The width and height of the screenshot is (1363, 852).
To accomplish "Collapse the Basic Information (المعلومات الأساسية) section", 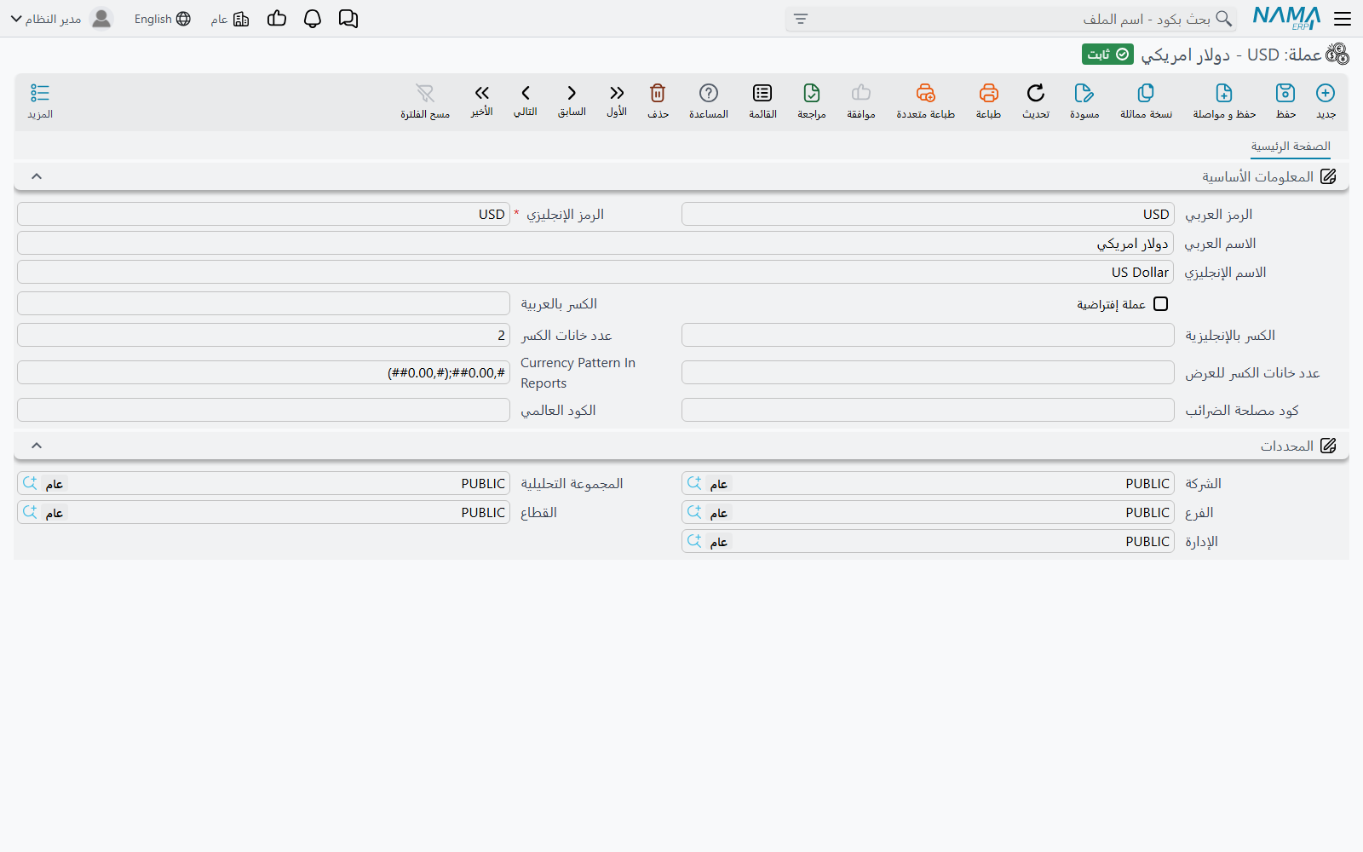I will tap(37, 176).
